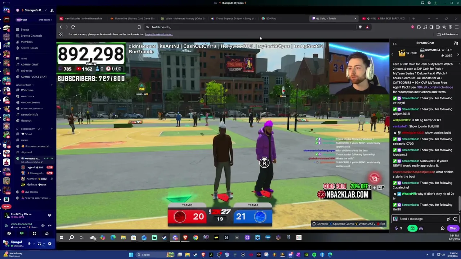Open microphone input options dropdown arrow
461x259 pixels.
point(33,244)
